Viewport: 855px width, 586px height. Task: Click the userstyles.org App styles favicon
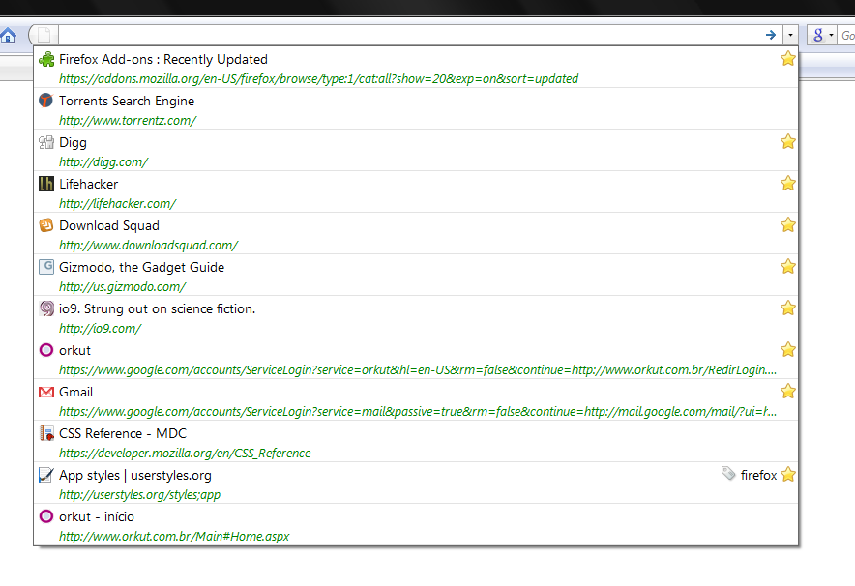pyautogui.click(x=46, y=475)
